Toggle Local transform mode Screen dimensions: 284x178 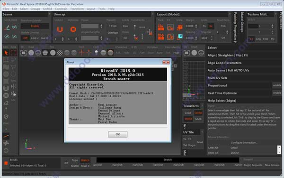tap(188, 113)
